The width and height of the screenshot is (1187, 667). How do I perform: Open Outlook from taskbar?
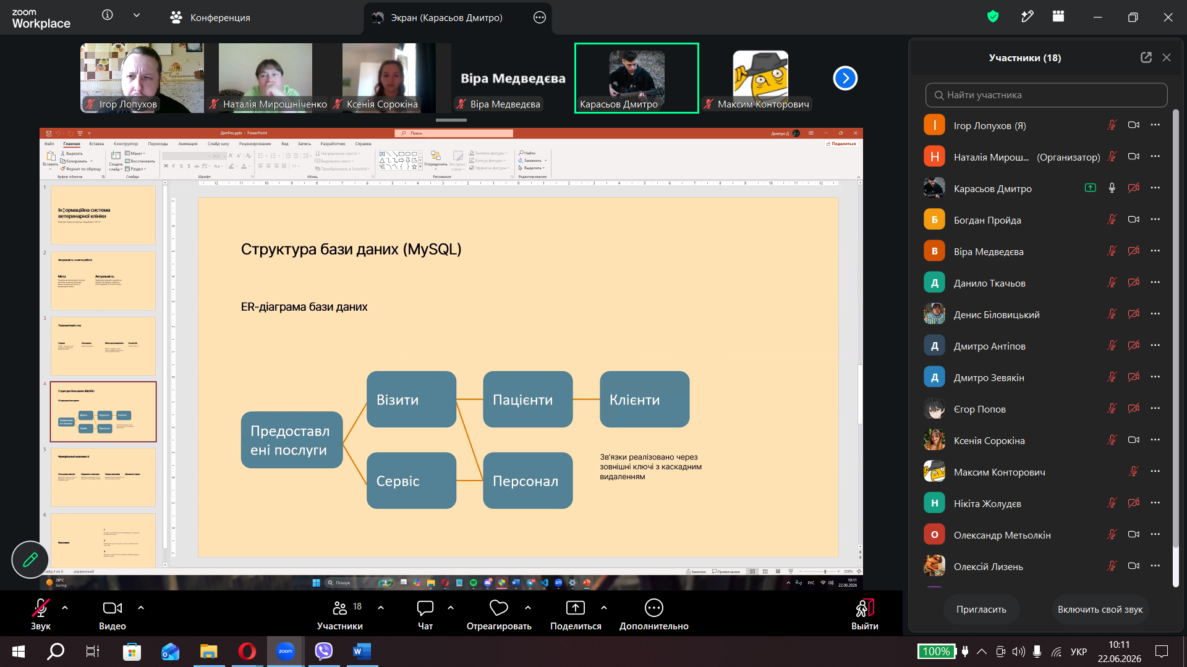pos(170,651)
